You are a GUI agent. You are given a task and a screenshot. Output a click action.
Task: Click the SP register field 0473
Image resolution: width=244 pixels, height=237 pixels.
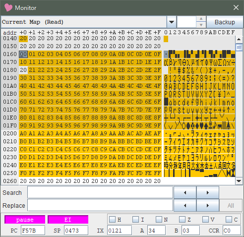[76, 231]
